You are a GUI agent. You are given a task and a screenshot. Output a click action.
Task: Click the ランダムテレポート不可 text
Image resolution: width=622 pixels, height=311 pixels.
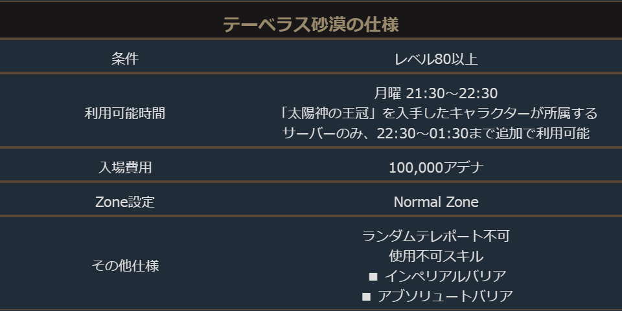[436, 236]
